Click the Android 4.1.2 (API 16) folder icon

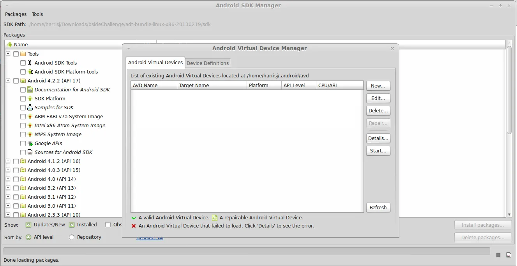[x=23, y=161]
